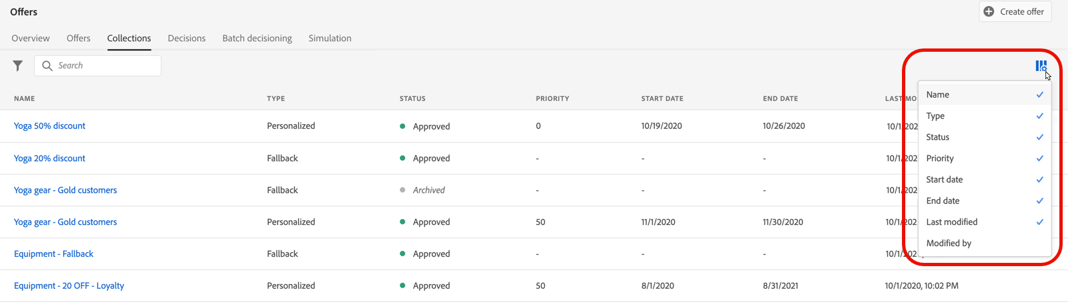Open the Simulation tab
1068x304 pixels.
click(330, 38)
